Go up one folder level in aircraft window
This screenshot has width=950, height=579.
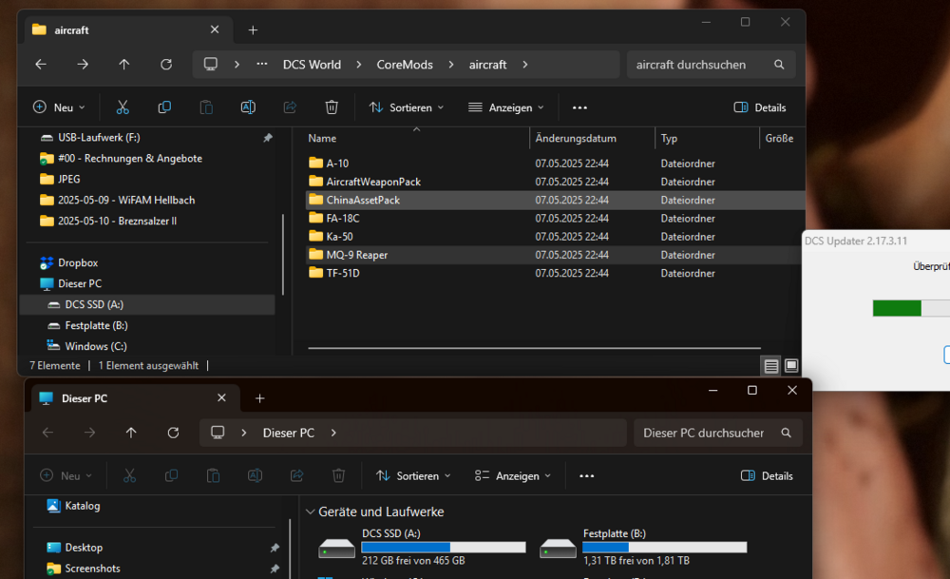(x=124, y=65)
